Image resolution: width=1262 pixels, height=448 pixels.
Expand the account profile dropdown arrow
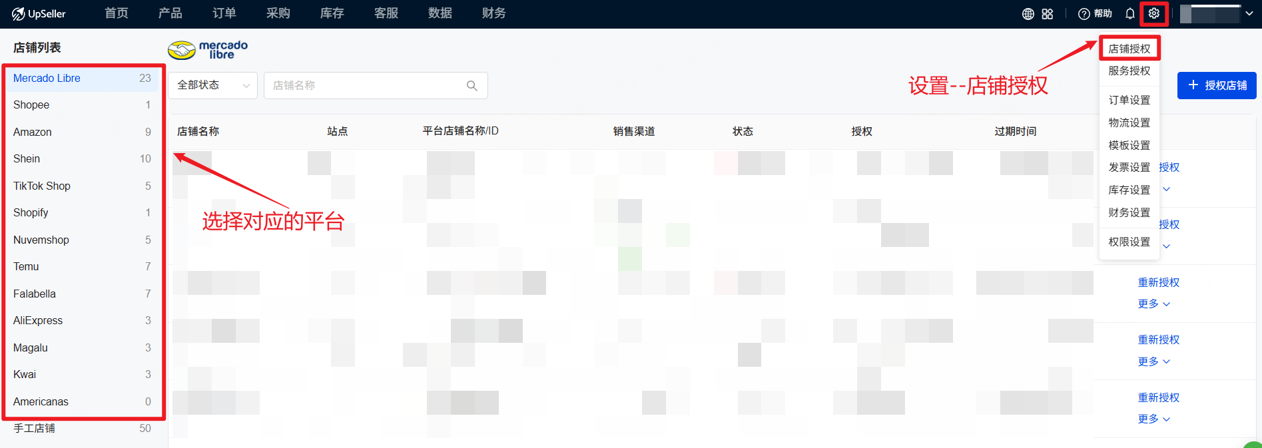[1249, 14]
